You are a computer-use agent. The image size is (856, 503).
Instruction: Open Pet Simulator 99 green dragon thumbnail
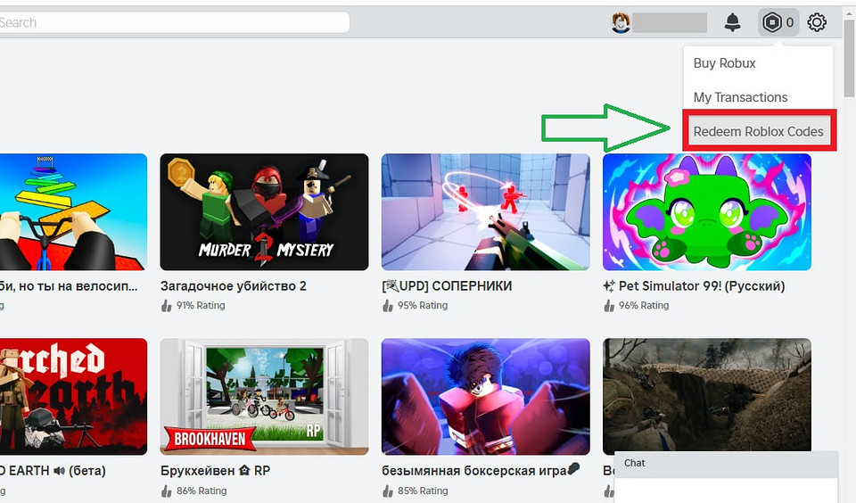pos(706,211)
